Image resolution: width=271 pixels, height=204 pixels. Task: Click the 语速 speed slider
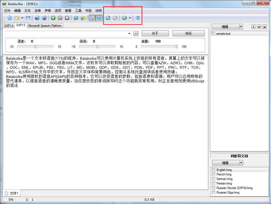35,47
